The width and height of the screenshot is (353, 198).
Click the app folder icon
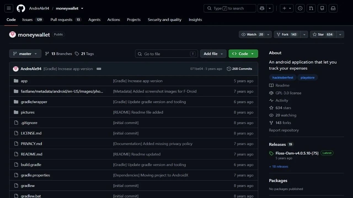(x=16, y=81)
